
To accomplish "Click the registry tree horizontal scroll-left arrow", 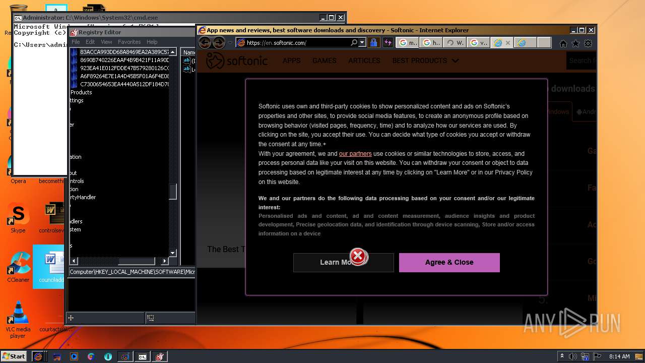I will pyautogui.click(x=74, y=261).
